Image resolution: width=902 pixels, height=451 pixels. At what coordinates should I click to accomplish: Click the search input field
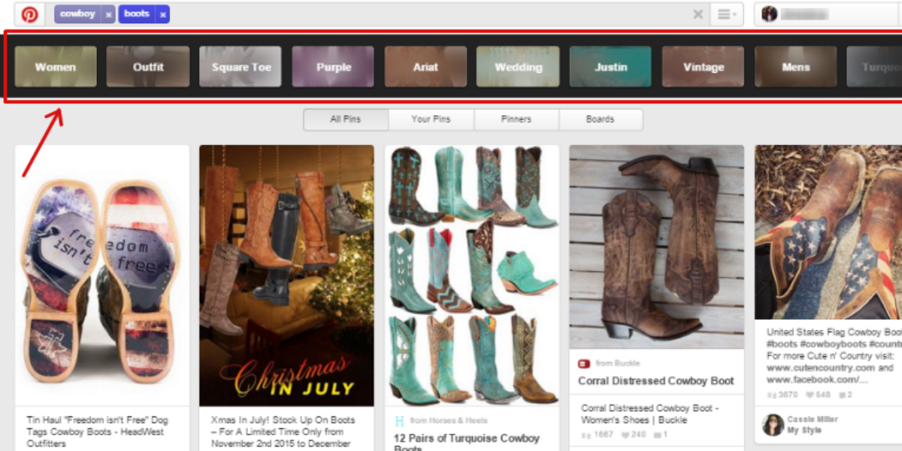[428, 14]
